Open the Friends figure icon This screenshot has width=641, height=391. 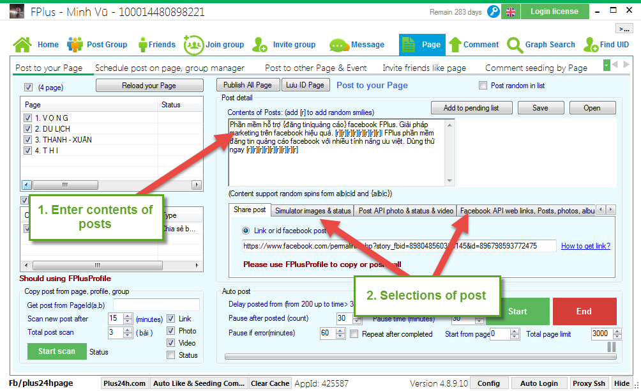click(x=142, y=45)
